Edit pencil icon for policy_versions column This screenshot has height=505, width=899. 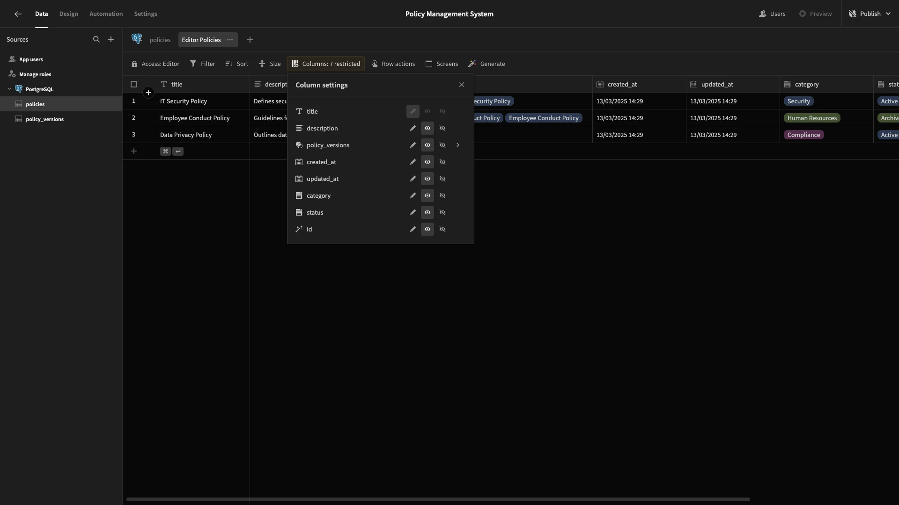[413, 145]
